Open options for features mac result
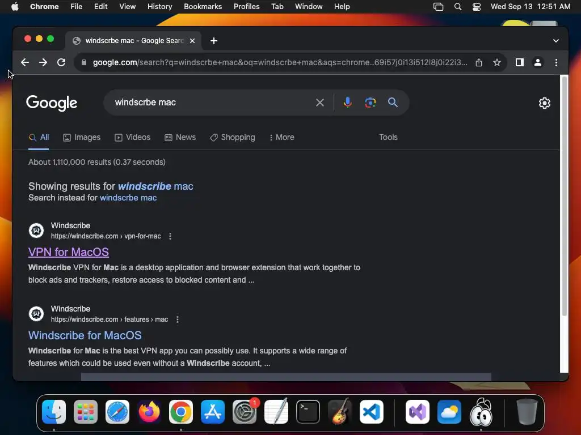This screenshot has height=435, width=581. pyautogui.click(x=178, y=319)
